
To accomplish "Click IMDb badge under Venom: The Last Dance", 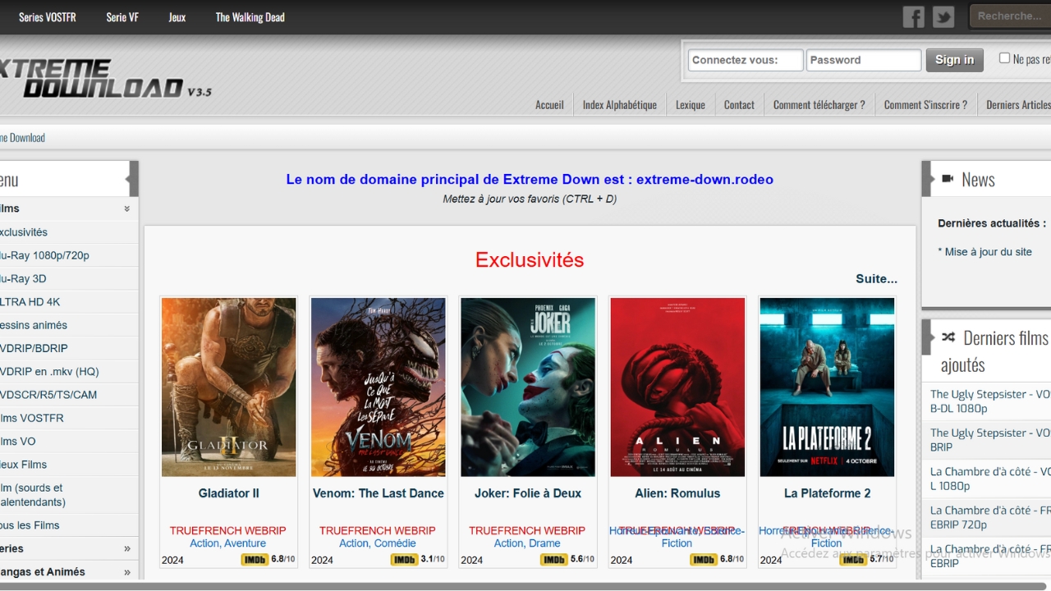I will tap(404, 560).
